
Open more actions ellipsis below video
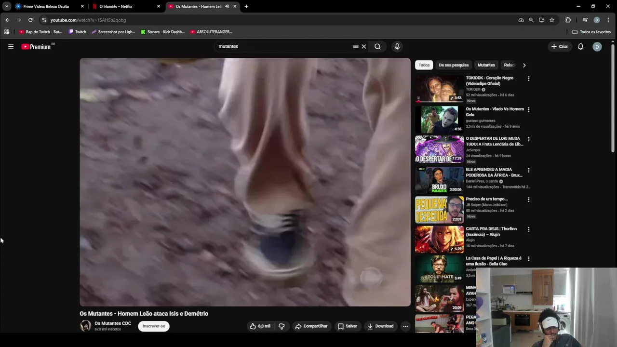405,326
